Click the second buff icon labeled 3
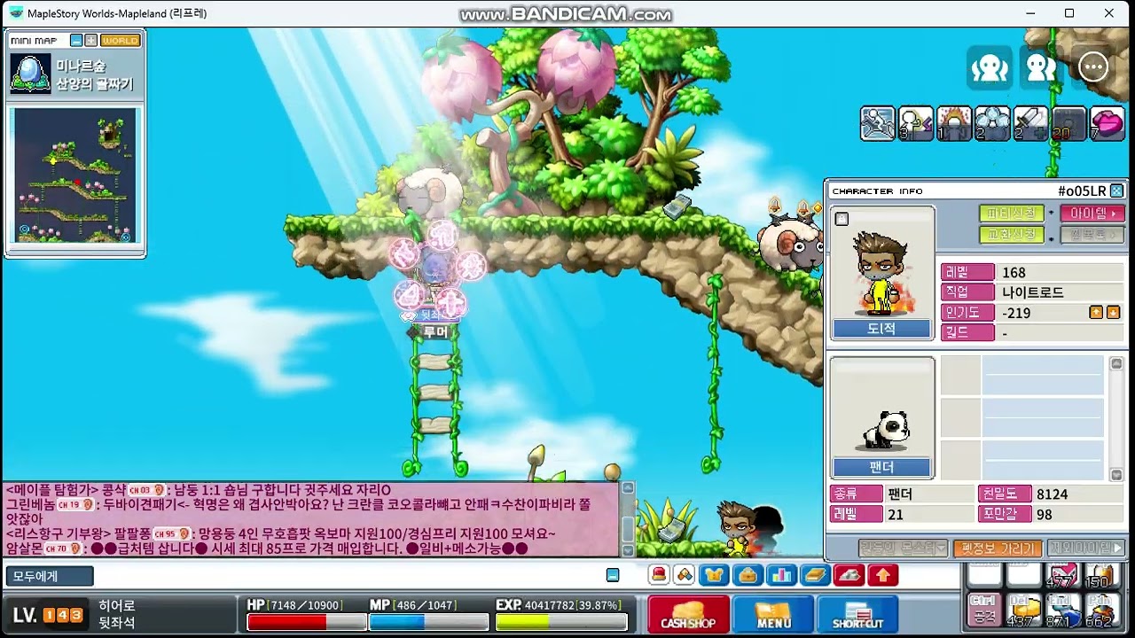Screen dimensions: 1135x638 click(x=916, y=123)
